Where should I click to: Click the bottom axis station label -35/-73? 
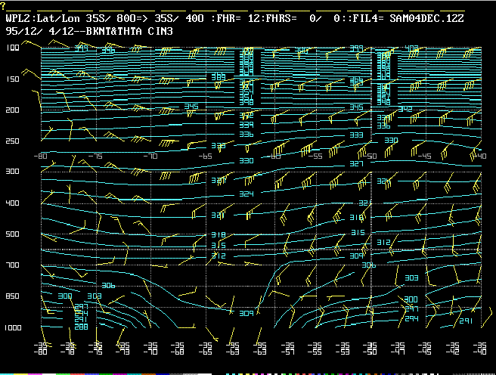(122, 349)
